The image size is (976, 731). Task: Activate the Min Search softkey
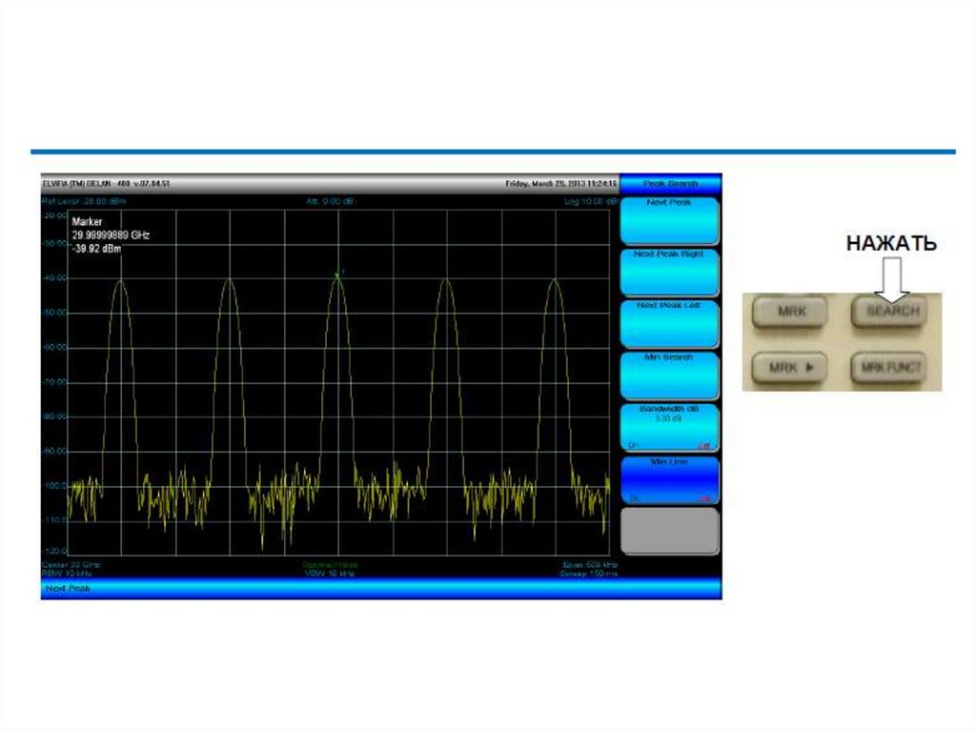click(669, 376)
